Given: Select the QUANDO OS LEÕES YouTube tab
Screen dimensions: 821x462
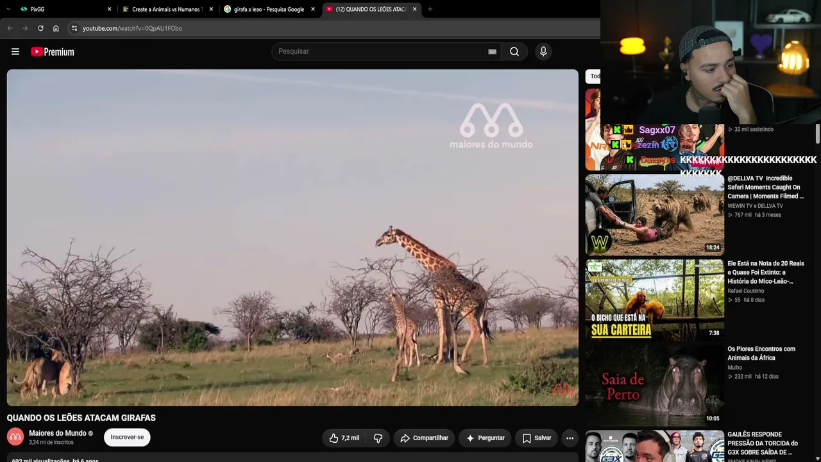Looking at the screenshot, I should [371, 9].
